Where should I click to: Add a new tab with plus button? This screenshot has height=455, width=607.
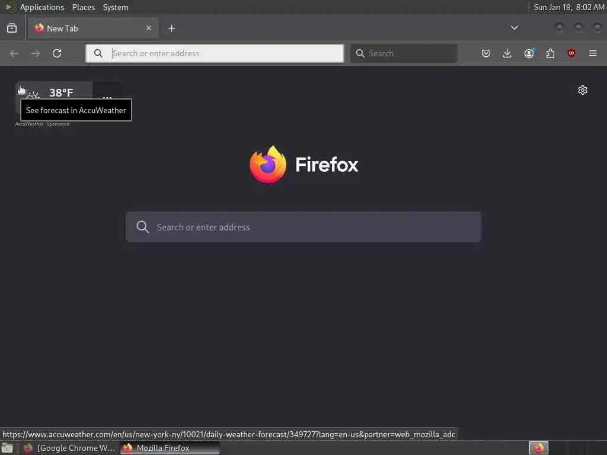coord(172,28)
